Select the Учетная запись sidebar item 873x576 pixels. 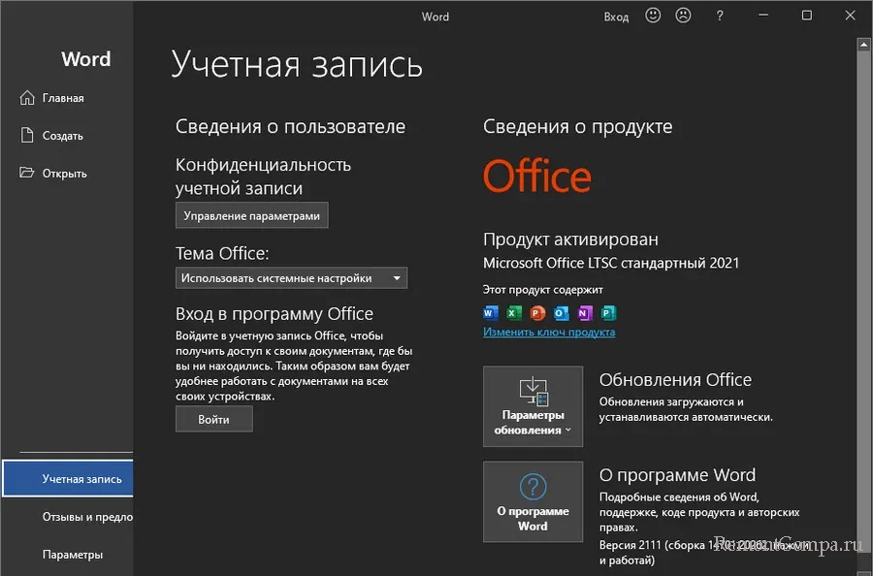click(67, 479)
